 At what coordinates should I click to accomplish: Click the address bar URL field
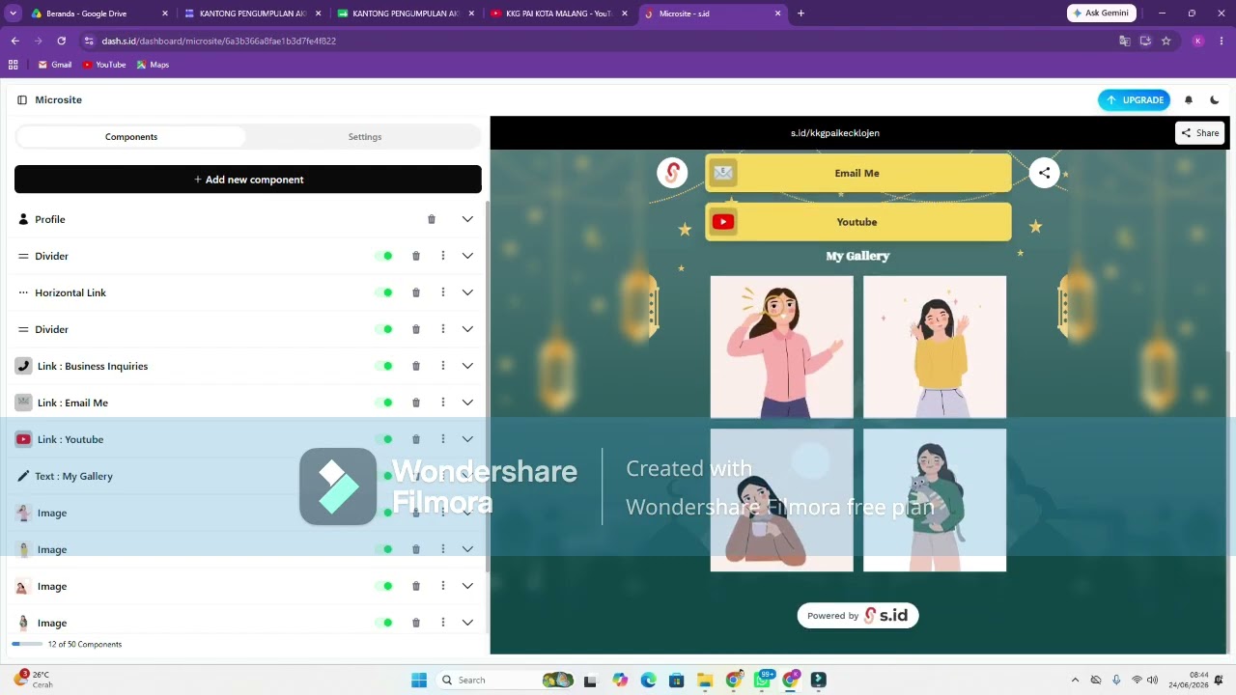[599, 41]
